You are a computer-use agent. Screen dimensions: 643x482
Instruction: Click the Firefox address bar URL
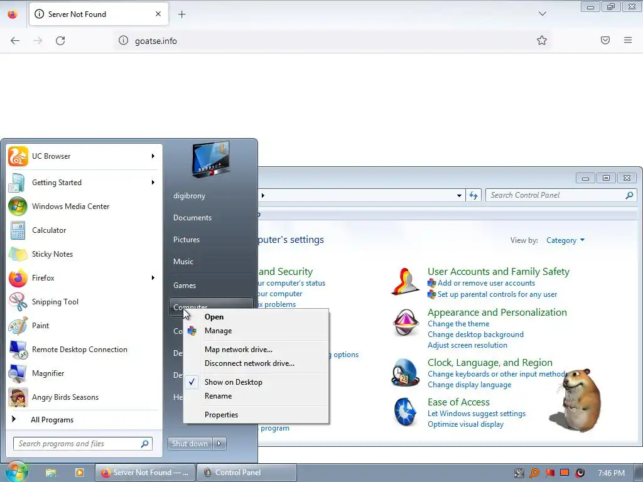pos(156,41)
